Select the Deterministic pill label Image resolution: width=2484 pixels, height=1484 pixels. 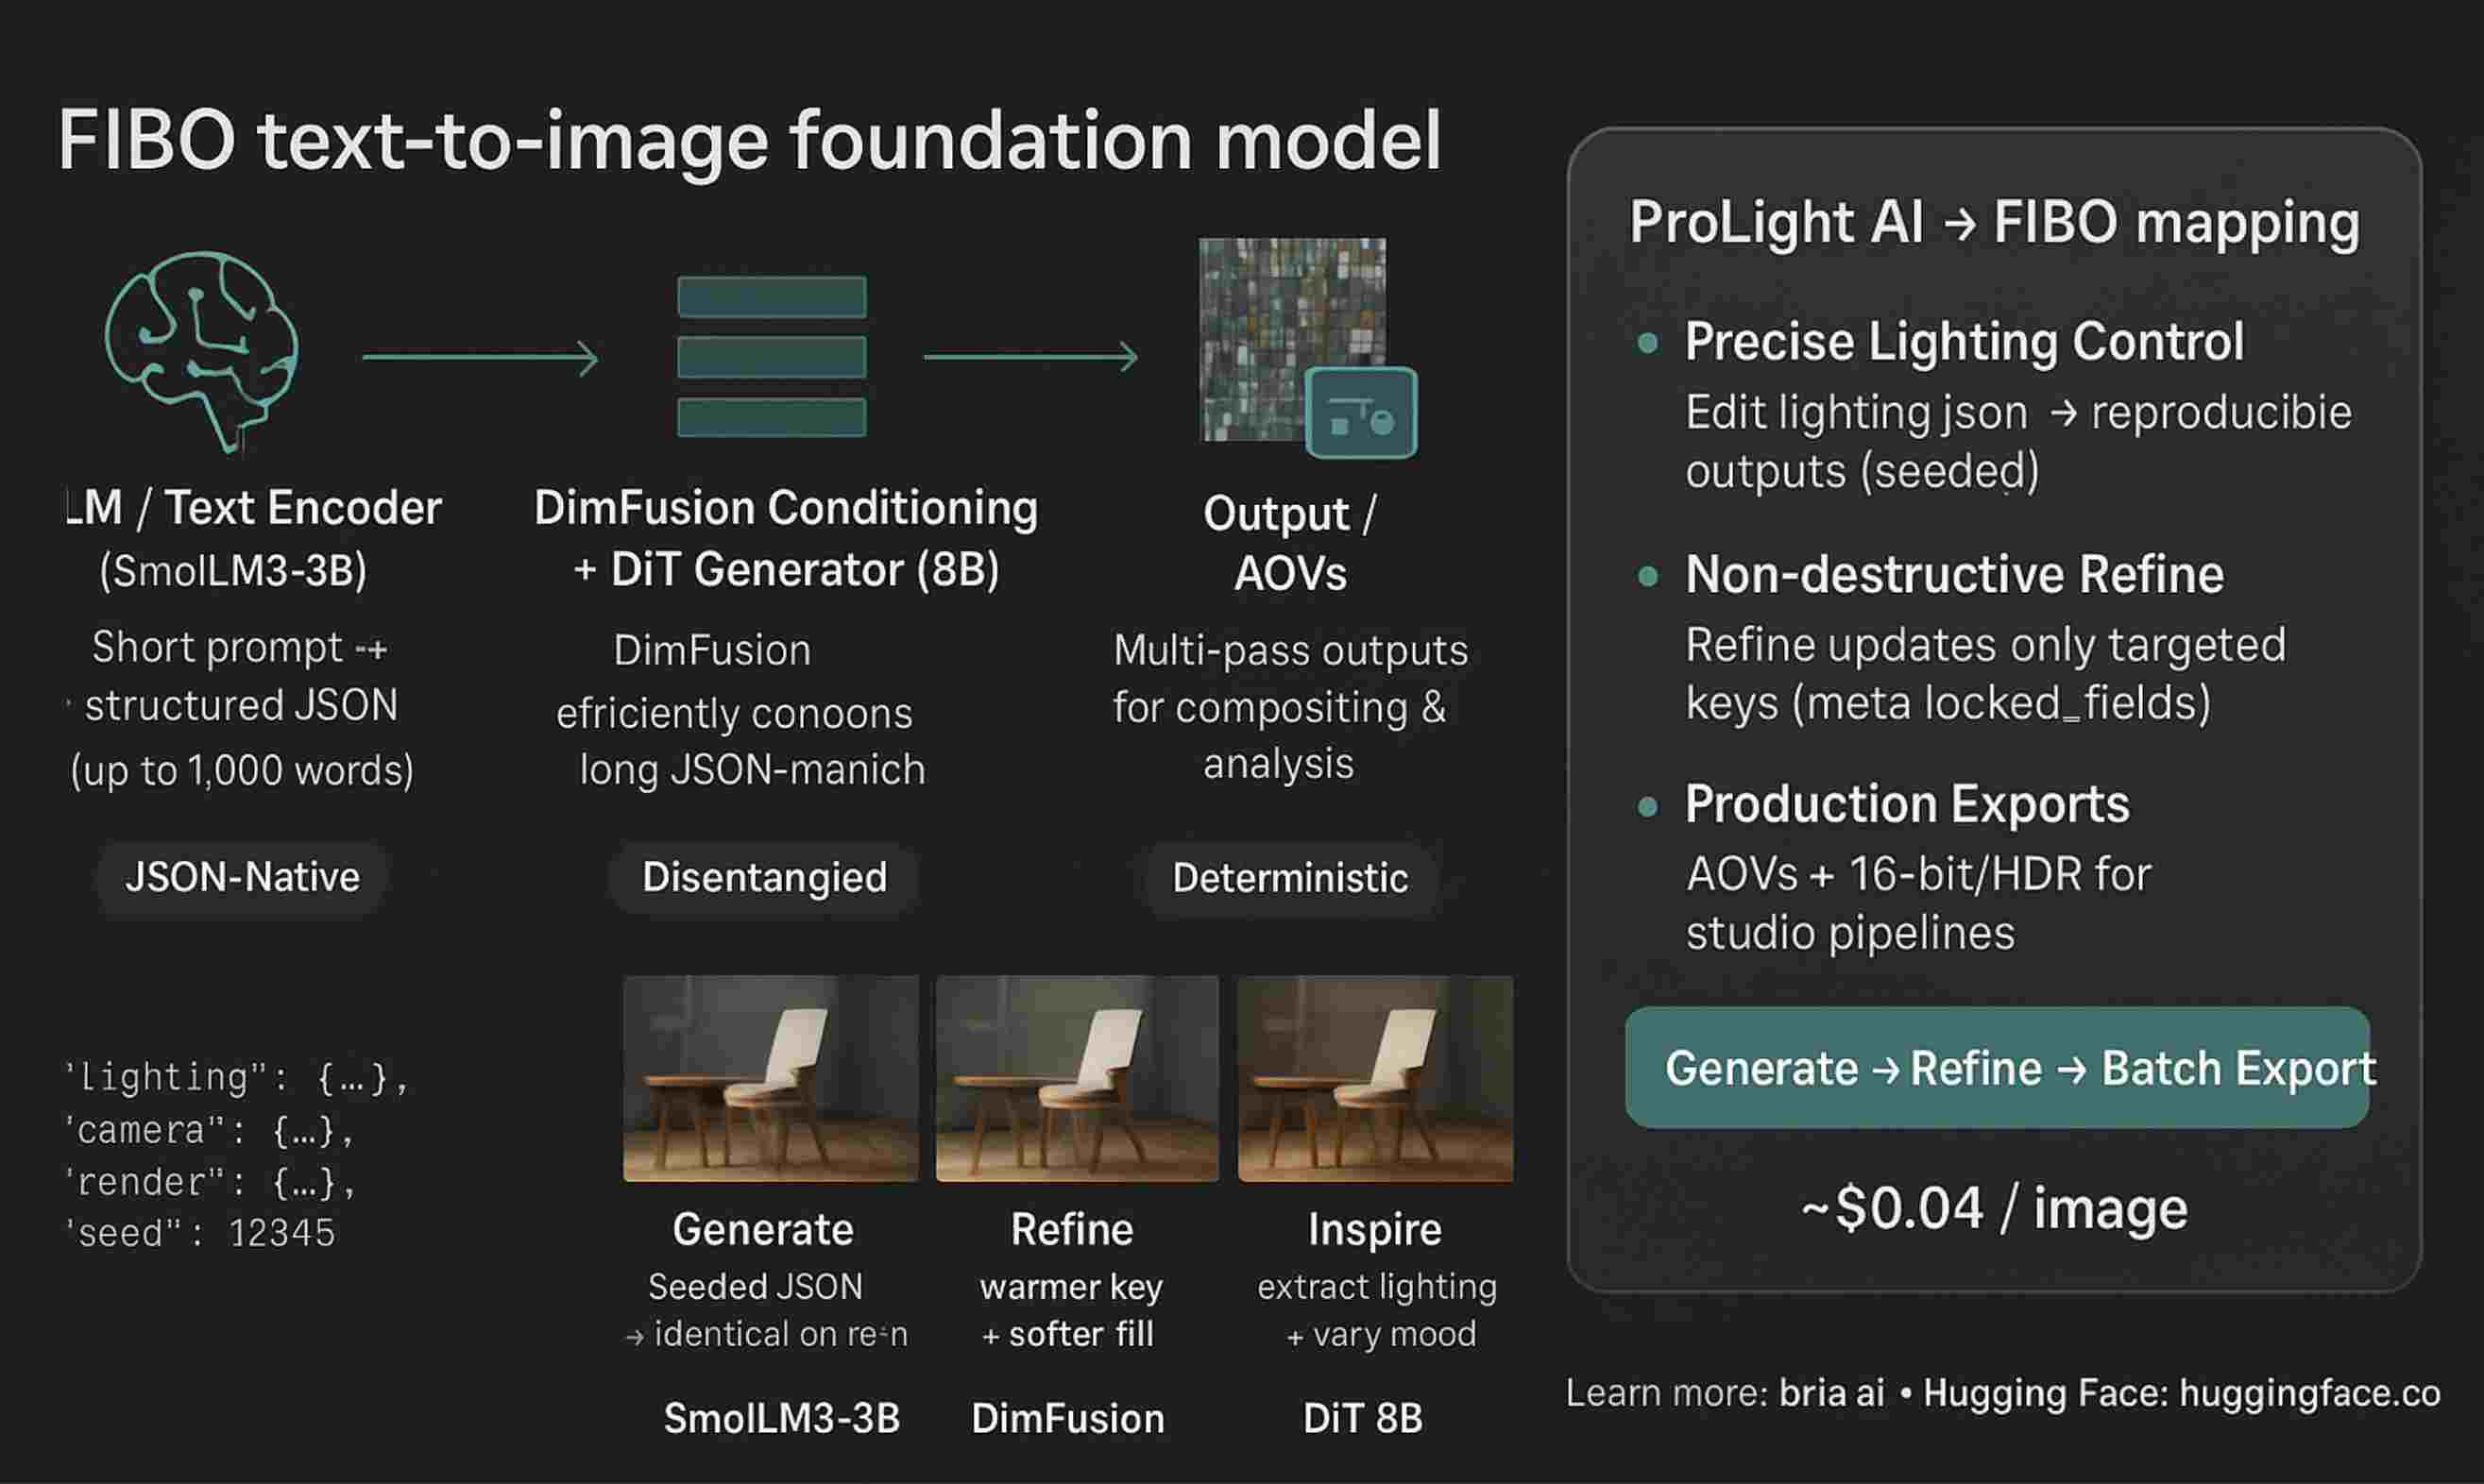(x=1289, y=879)
